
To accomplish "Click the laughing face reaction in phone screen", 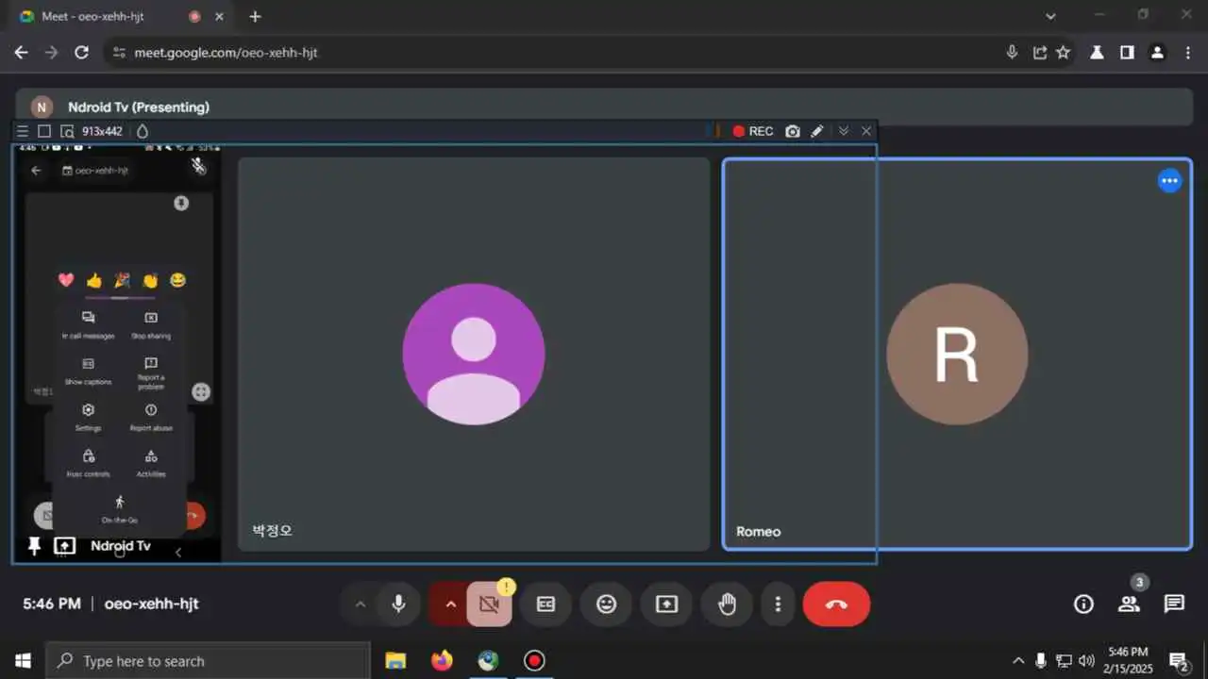I will point(177,280).
